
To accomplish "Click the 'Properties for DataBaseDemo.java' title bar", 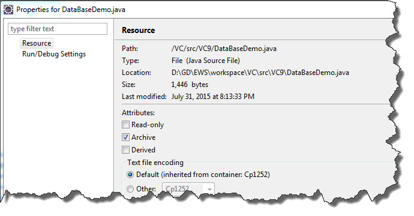I will 71,10.
